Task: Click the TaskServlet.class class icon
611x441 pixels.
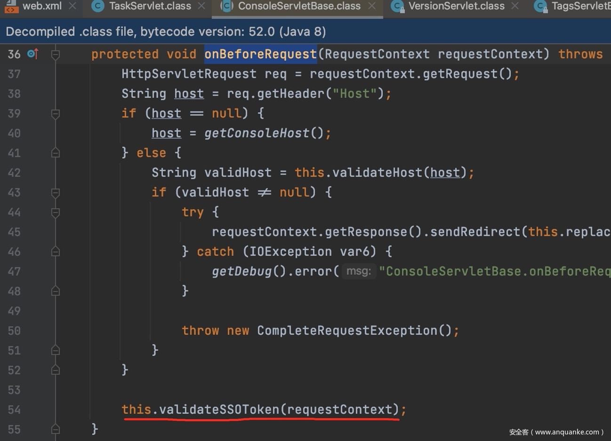Action: 97,6
